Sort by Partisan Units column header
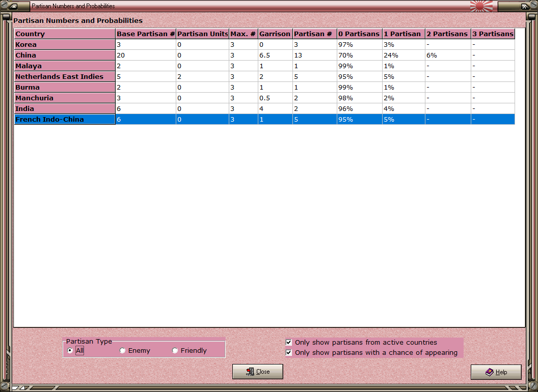Screen dimensions: 538x392 point(202,34)
